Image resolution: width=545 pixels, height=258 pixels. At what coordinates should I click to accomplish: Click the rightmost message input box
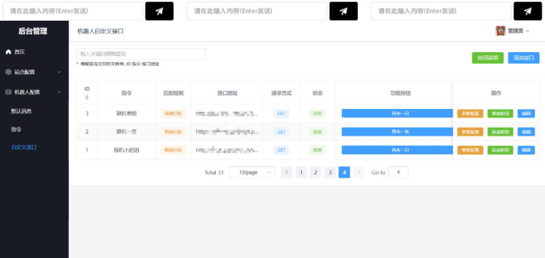441,11
